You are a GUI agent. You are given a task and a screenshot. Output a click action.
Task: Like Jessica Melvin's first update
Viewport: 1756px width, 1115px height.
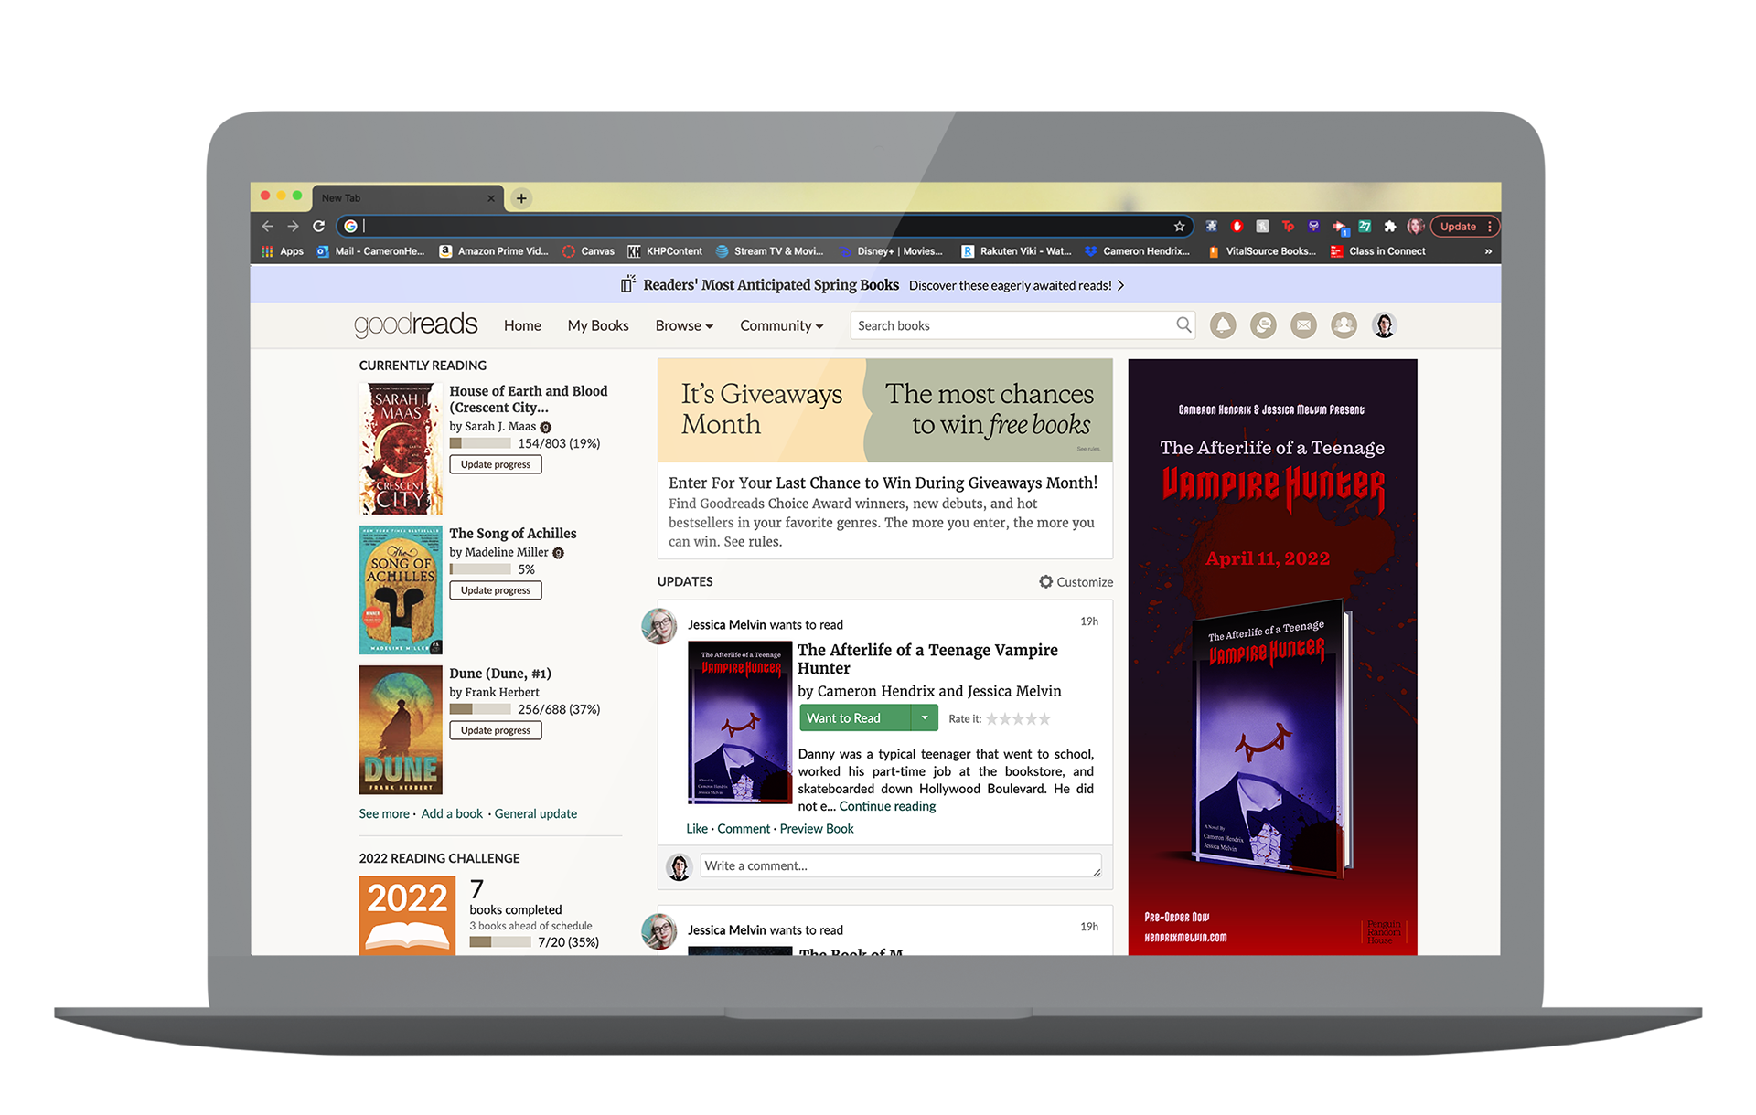click(697, 829)
